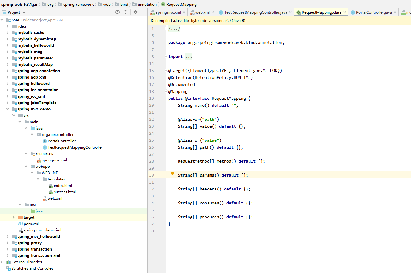The image size is (411, 273).
Task: Open Project panel settings gear
Action: 135,12
